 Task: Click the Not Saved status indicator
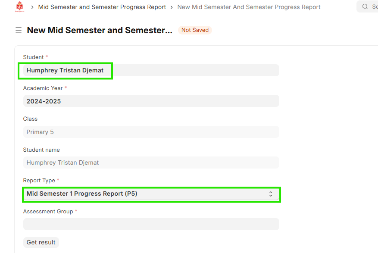tap(195, 30)
